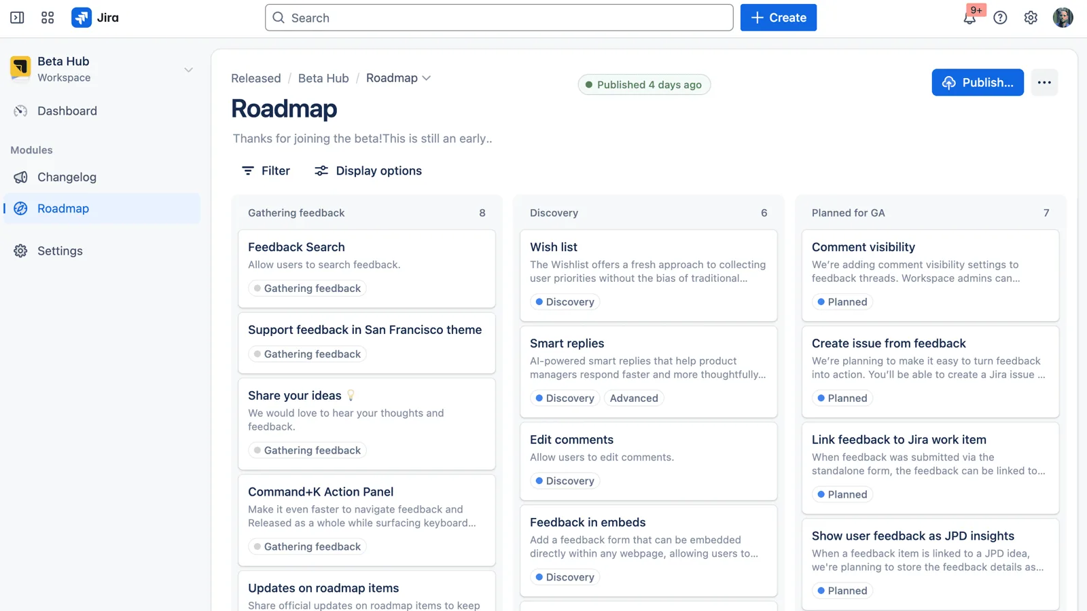Select the Roadmap module
Viewport: 1087px width, 611px height.
[x=102, y=208]
